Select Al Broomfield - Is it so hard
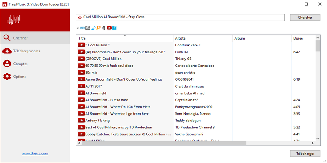Viewport: 327px width, 163px height. click(107, 100)
